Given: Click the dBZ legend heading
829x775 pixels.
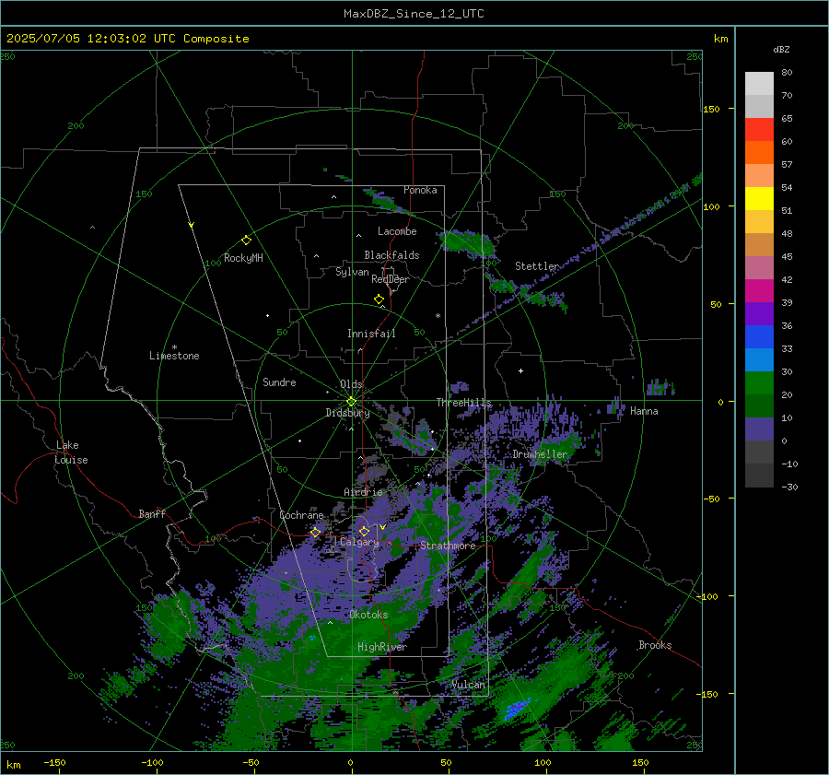Looking at the screenshot, I should coord(781,49).
